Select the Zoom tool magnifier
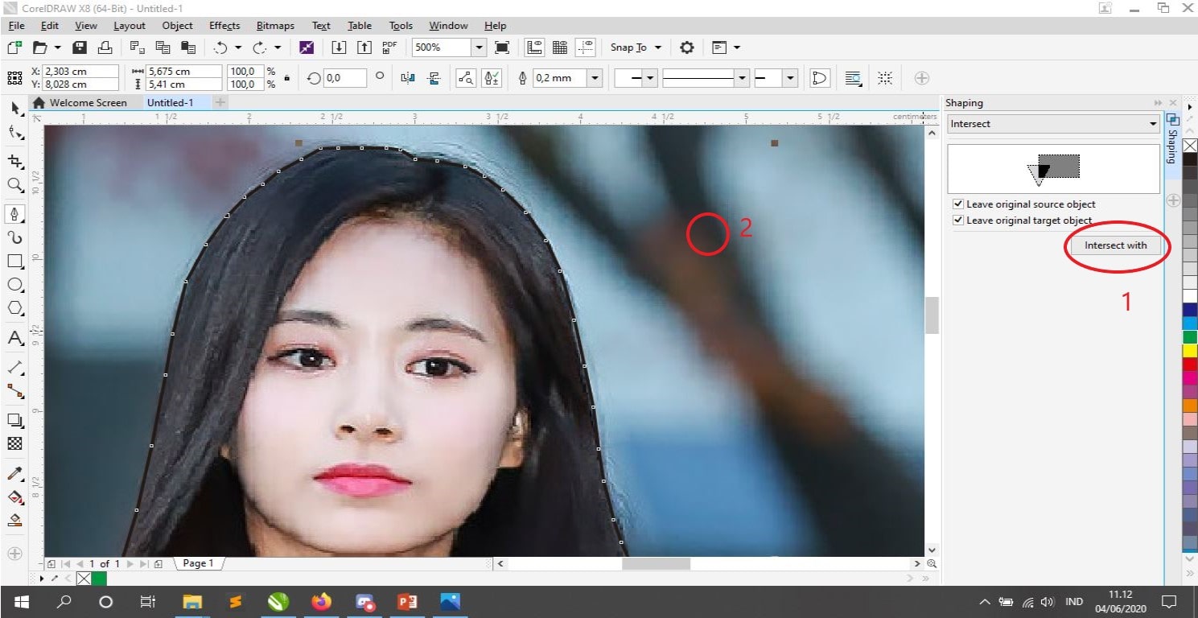 [x=14, y=185]
